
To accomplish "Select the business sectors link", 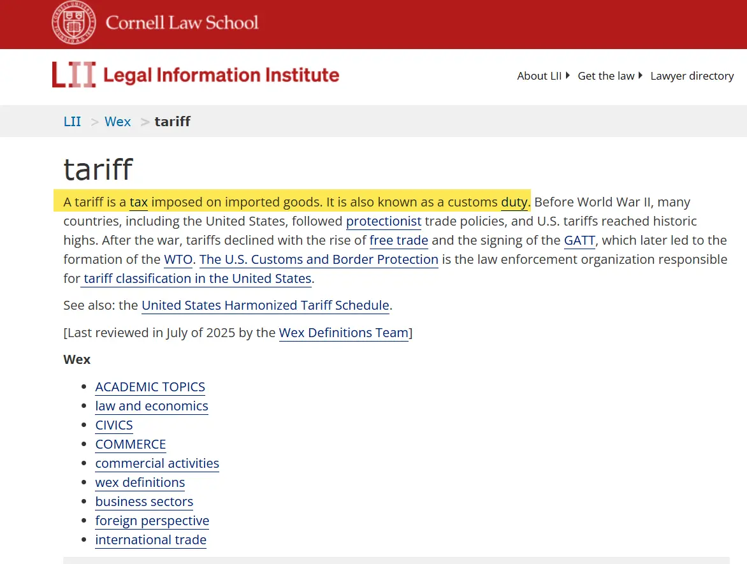I will [x=144, y=501].
